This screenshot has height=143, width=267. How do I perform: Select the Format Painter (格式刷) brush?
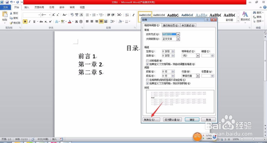tap(11, 23)
